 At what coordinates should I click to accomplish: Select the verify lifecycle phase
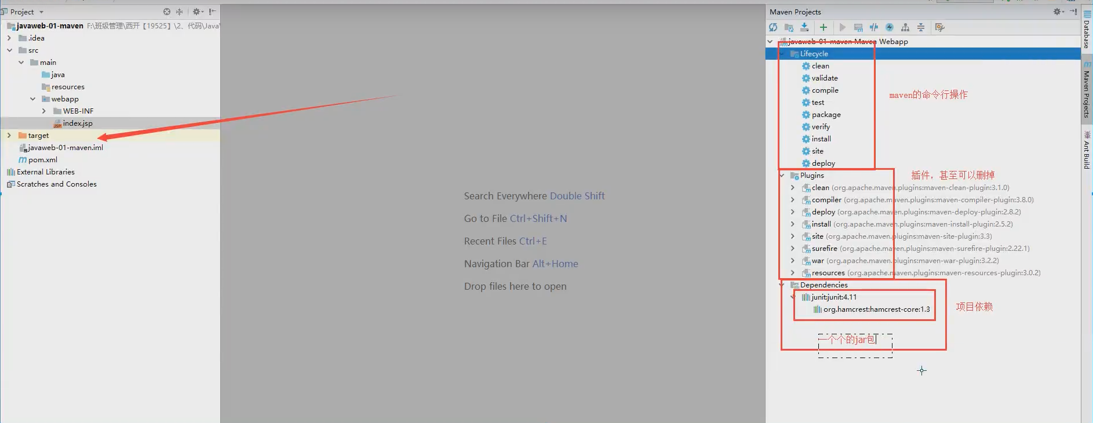[821, 127]
